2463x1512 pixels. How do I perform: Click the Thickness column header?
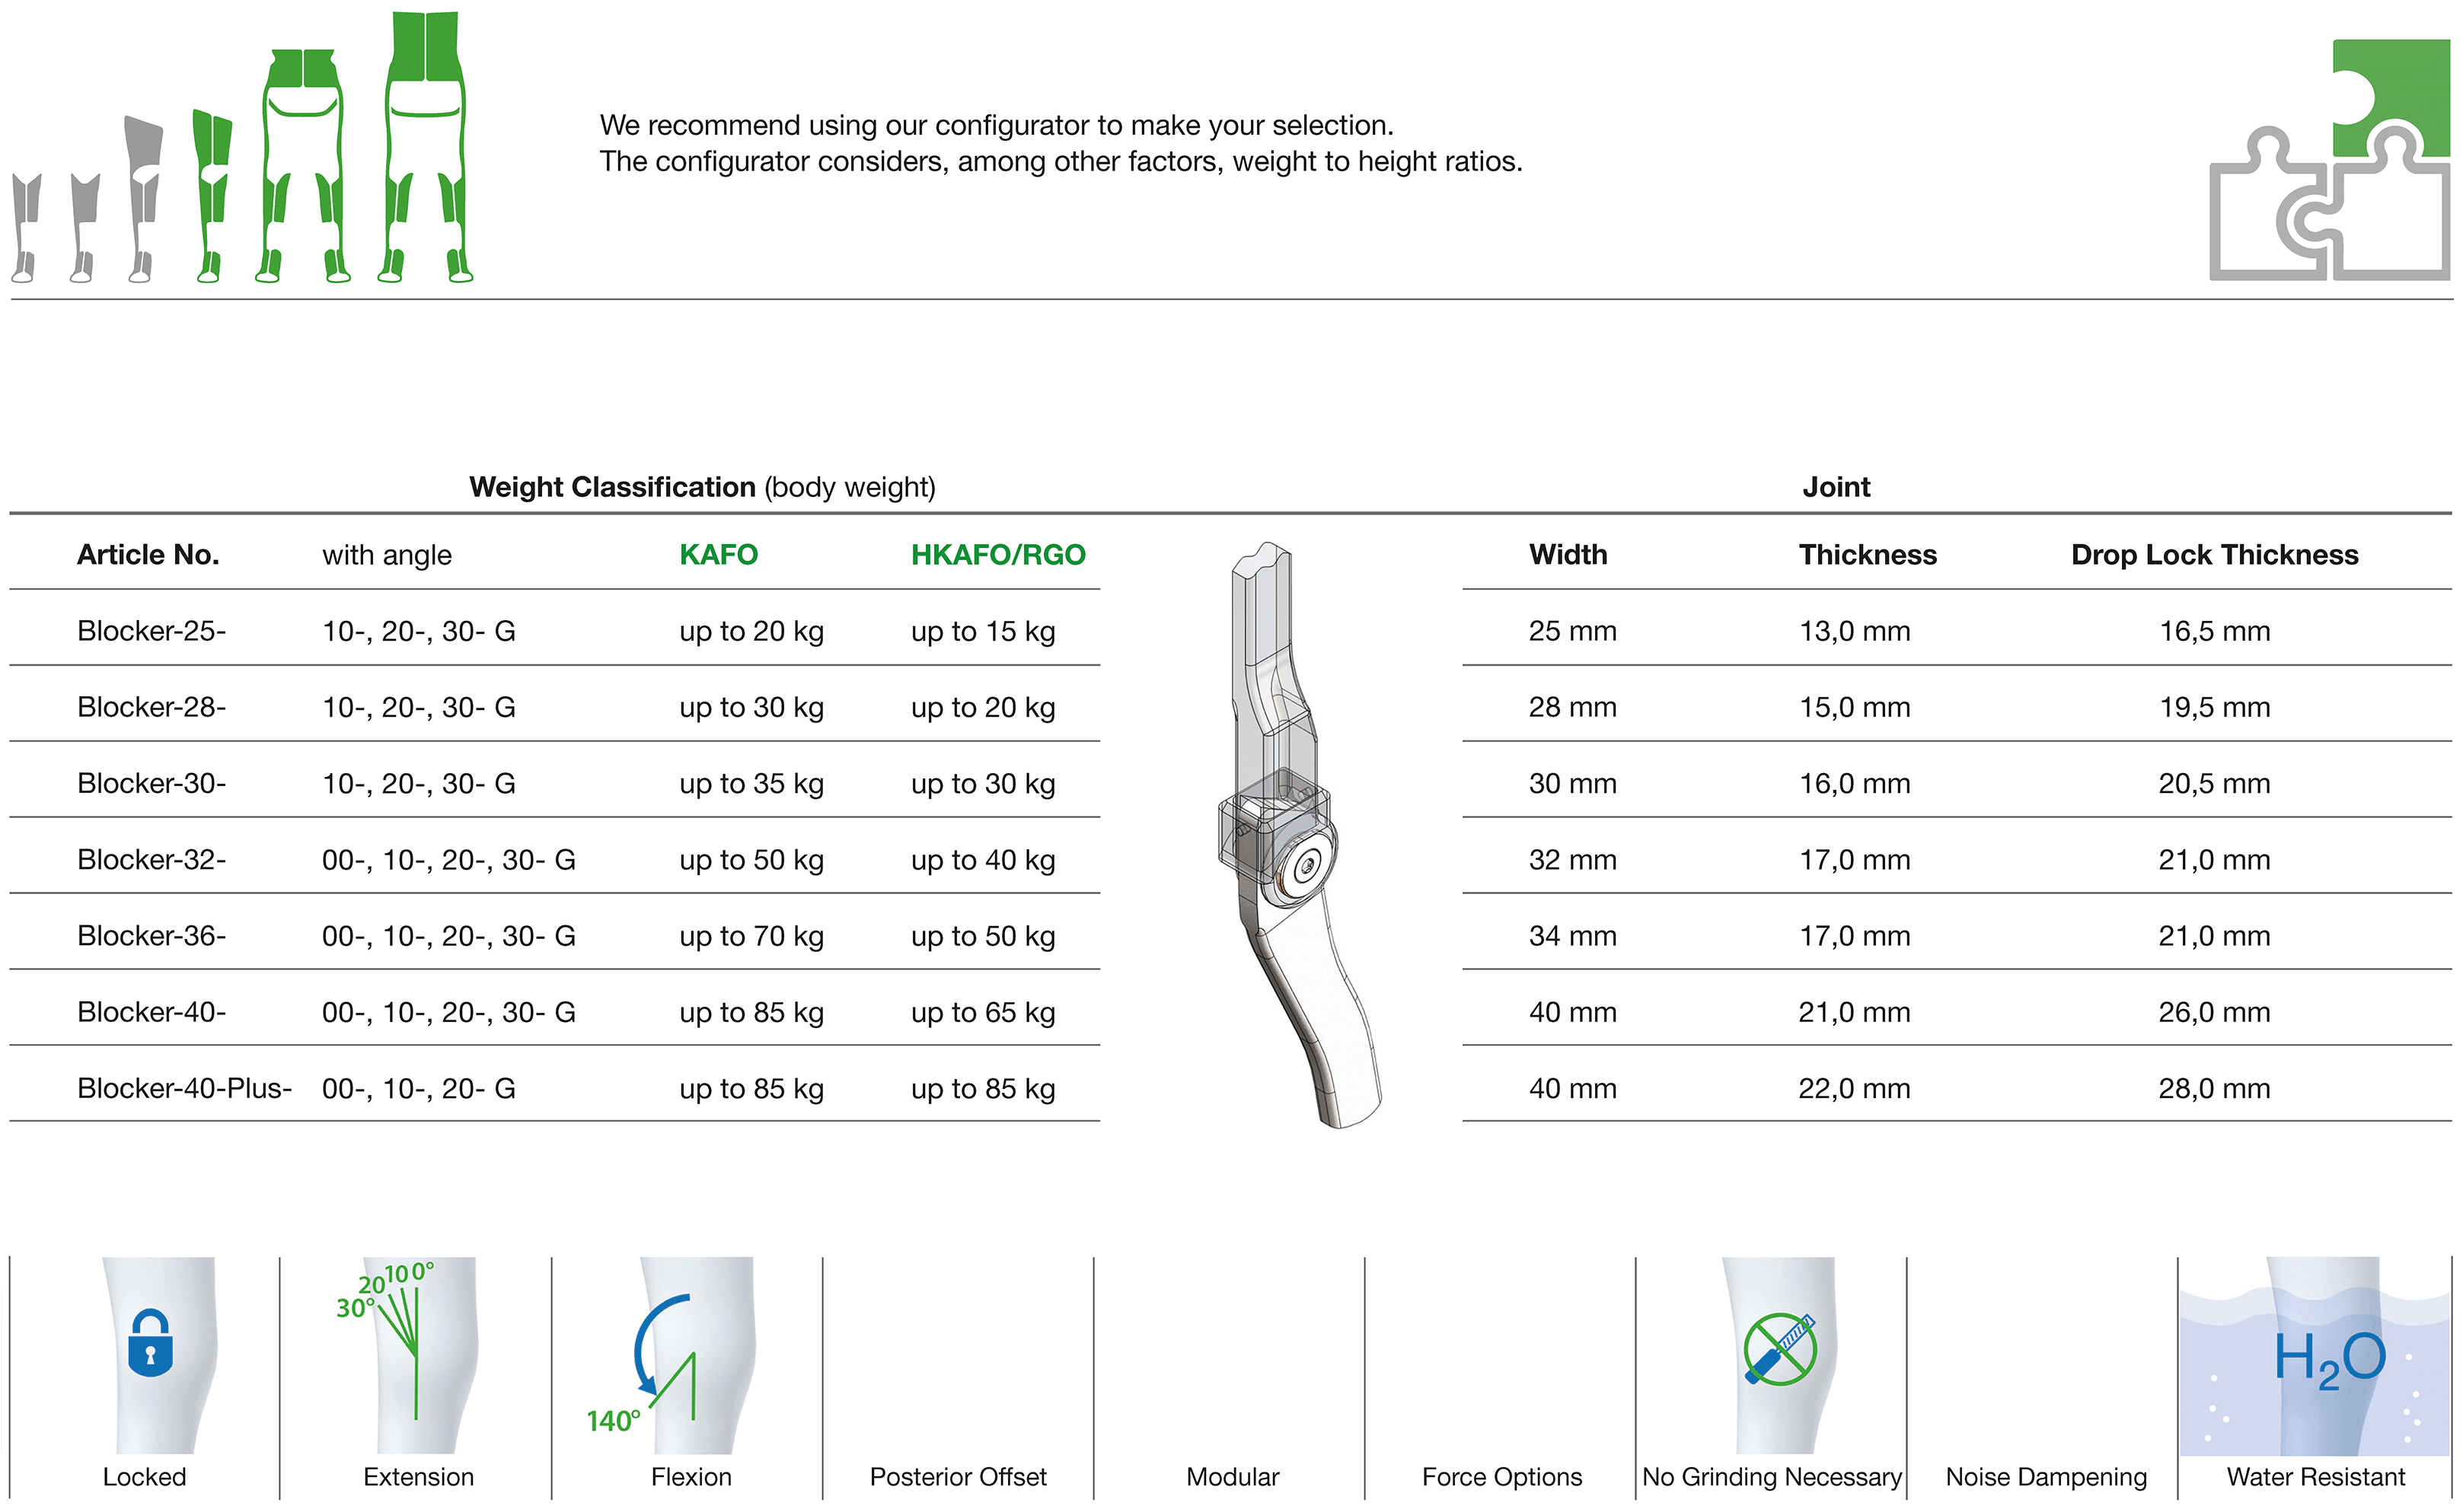pyautogui.click(x=1867, y=555)
